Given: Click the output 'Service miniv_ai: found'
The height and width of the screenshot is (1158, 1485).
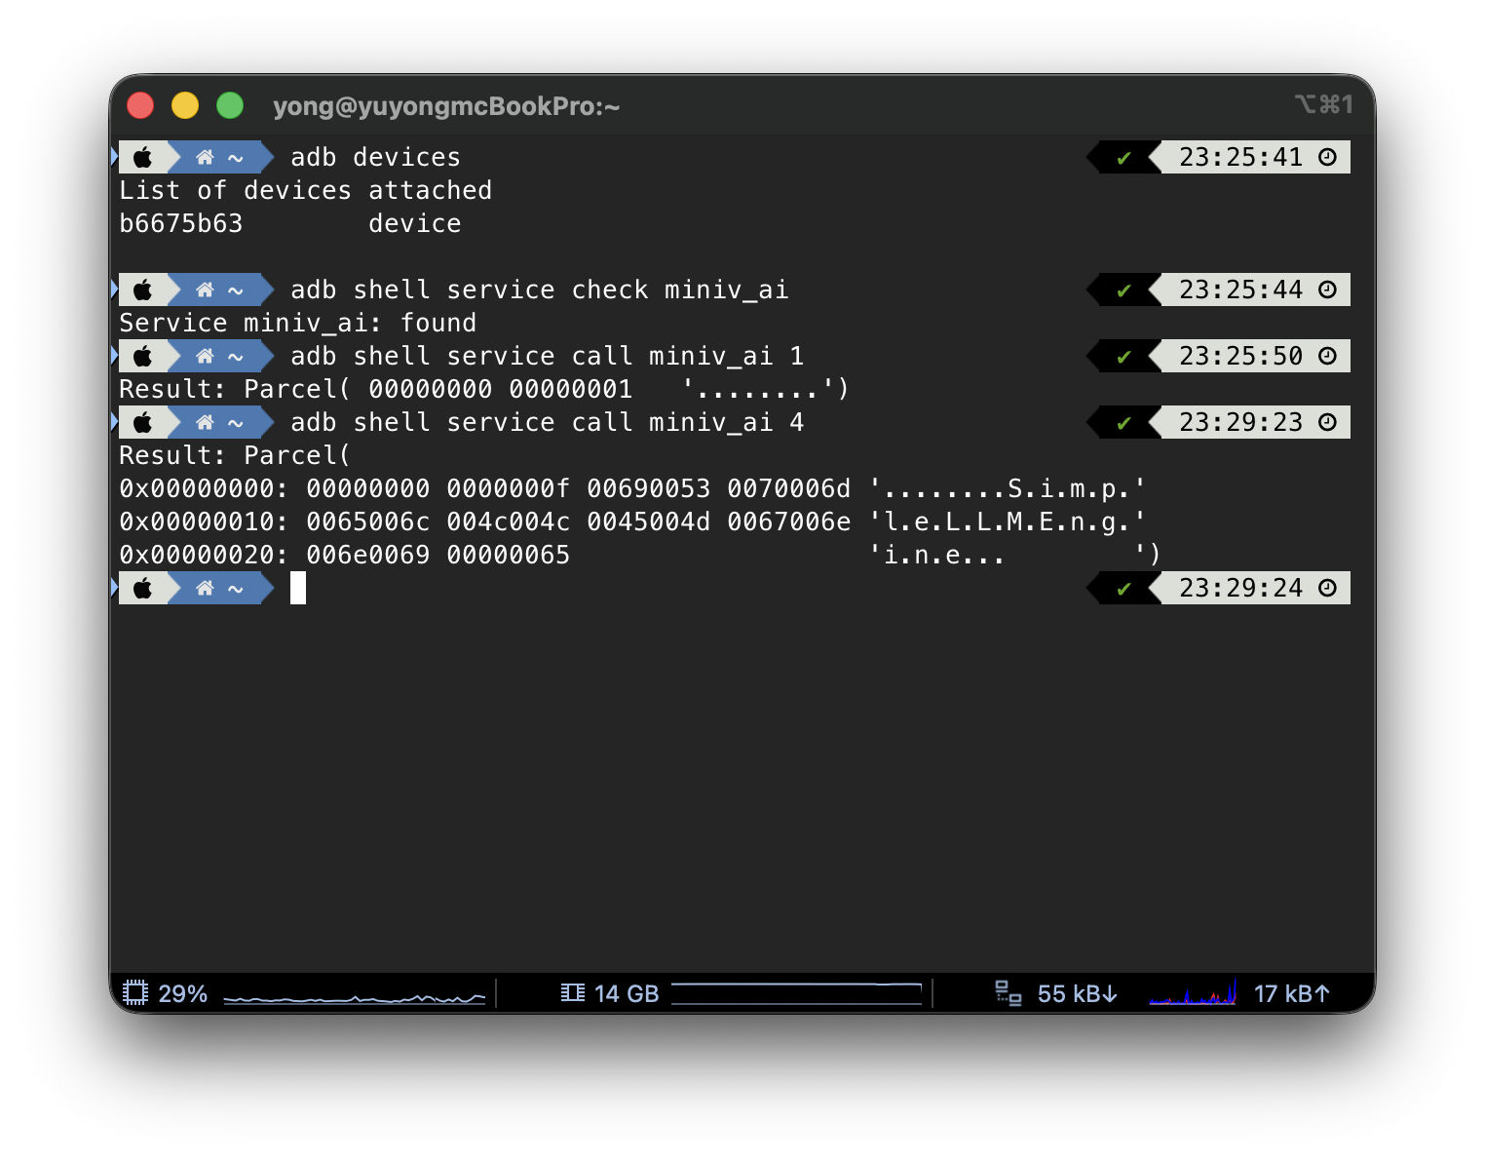Looking at the screenshot, I should (297, 323).
